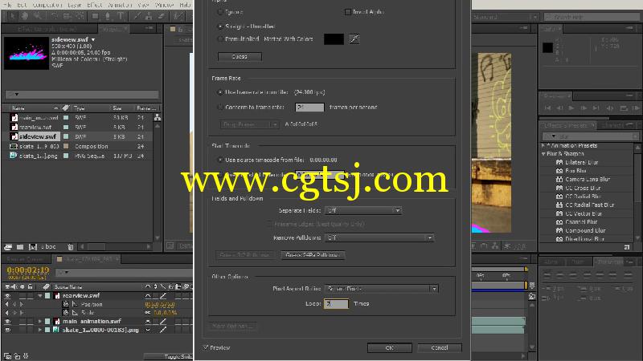Open the Separate Fields dropdown
Screen dimensions: 643x361
click(x=363, y=210)
